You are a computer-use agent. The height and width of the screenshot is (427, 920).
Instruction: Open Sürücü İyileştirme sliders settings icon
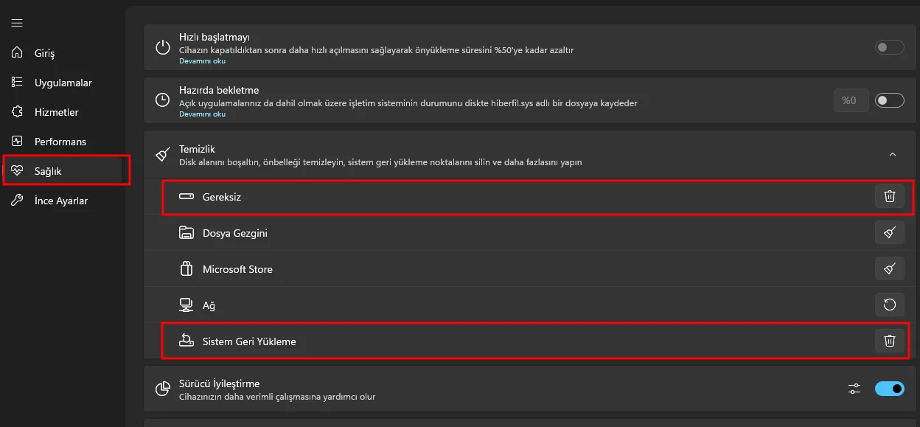point(854,389)
